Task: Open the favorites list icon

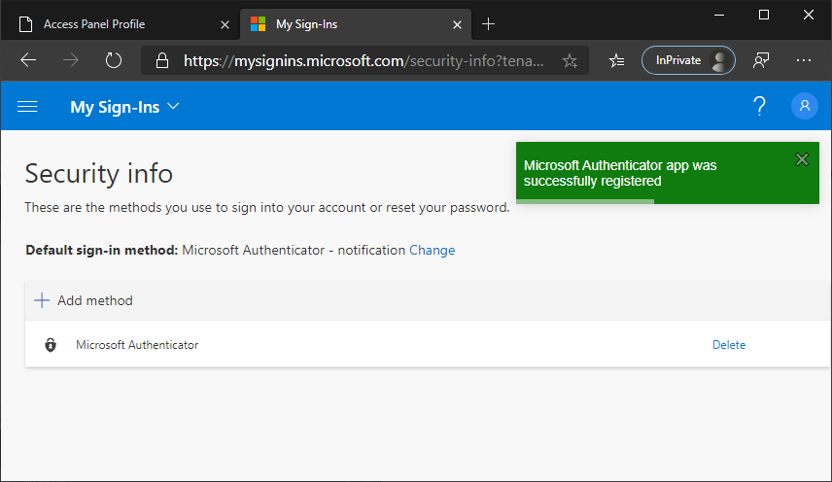Action: pyautogui.click(x=615, y=60)
